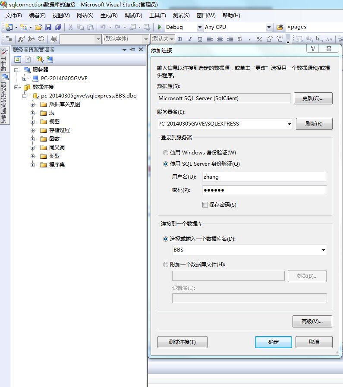Open the 编辑(E) menu
343x387 pixels.
point(37,16)
